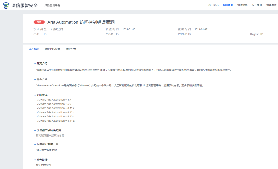This screenshot has height=169, width=278.
Task: Click the version row VMware Aria Automation = 8.14.x
Action: click(56, 121)
